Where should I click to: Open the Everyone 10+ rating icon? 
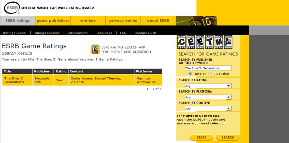[x=200, y=42]
